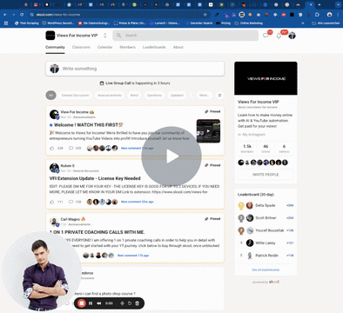Open the See all leaderboards link
Image resolution: width=343 pixels, height=313 pixels.
tap(266, 270)
